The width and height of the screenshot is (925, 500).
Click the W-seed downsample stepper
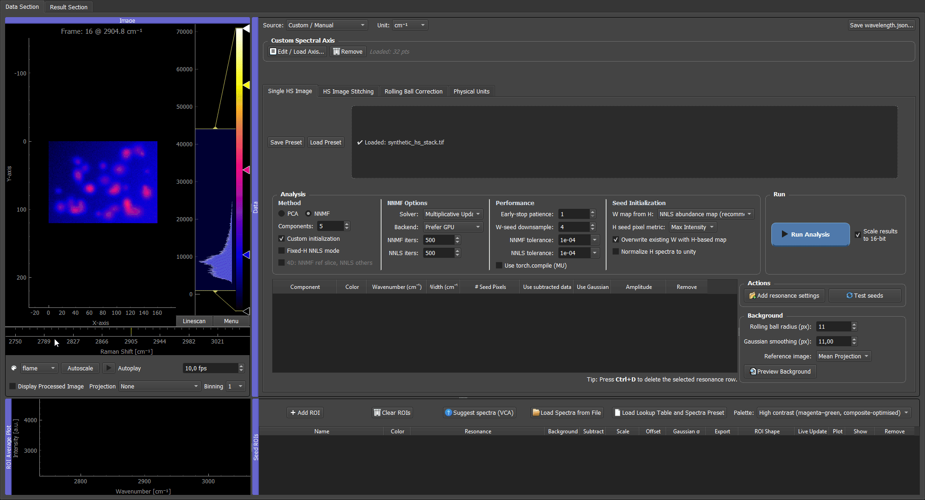(593, 227)
